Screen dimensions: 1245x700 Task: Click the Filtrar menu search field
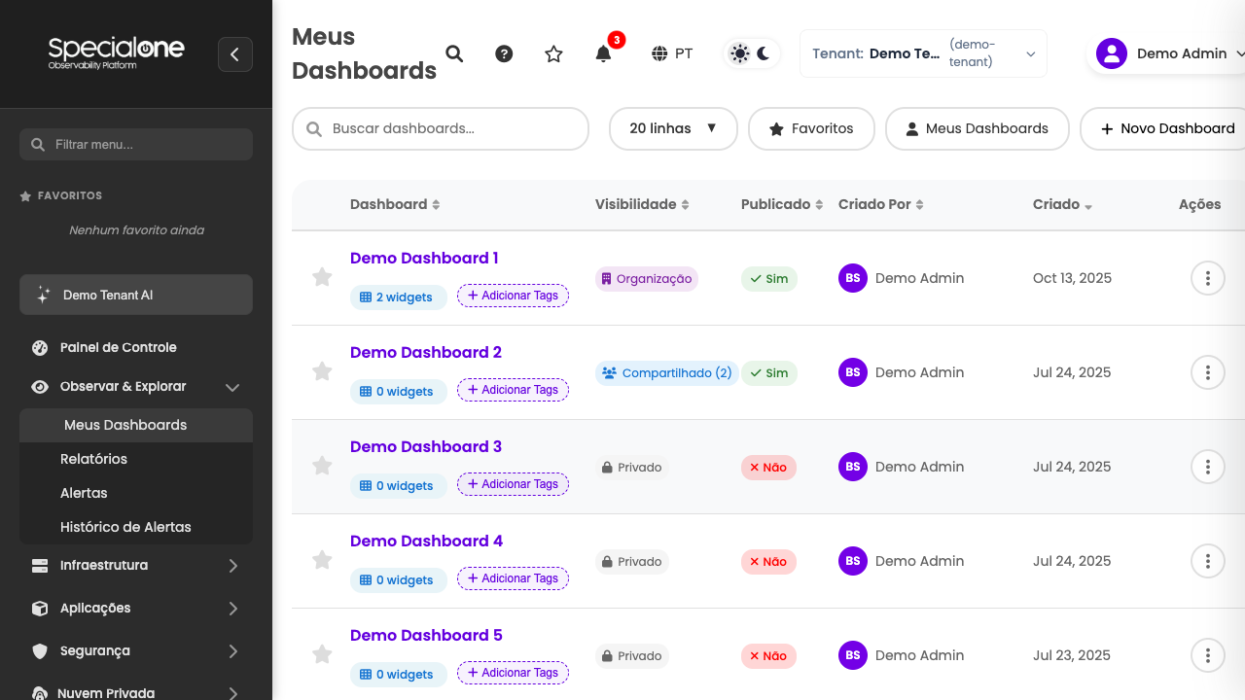pyautogui.click(x=136, y=144)
